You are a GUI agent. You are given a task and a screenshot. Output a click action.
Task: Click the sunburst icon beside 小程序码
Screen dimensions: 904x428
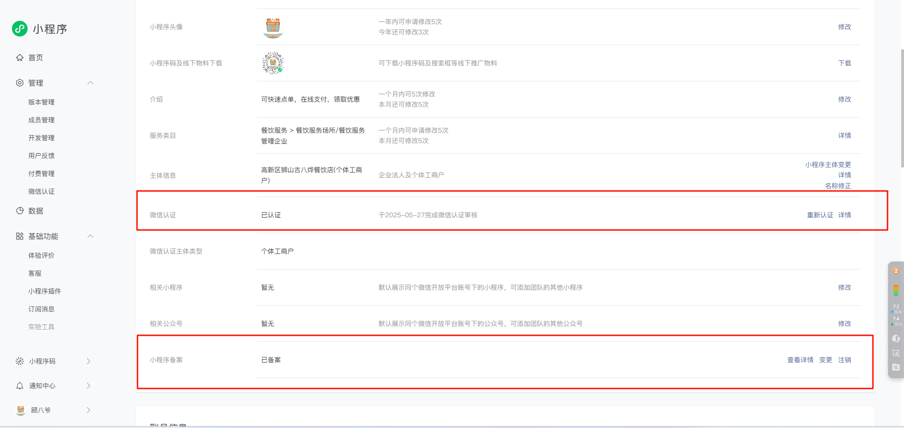20,361
